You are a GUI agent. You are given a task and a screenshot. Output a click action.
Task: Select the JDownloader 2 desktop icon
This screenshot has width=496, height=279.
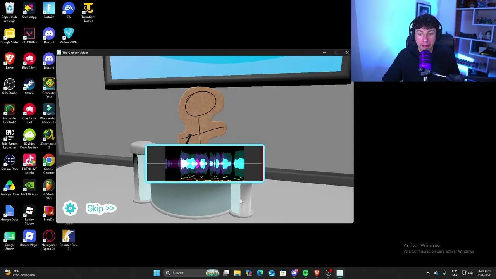pos(49,139)
